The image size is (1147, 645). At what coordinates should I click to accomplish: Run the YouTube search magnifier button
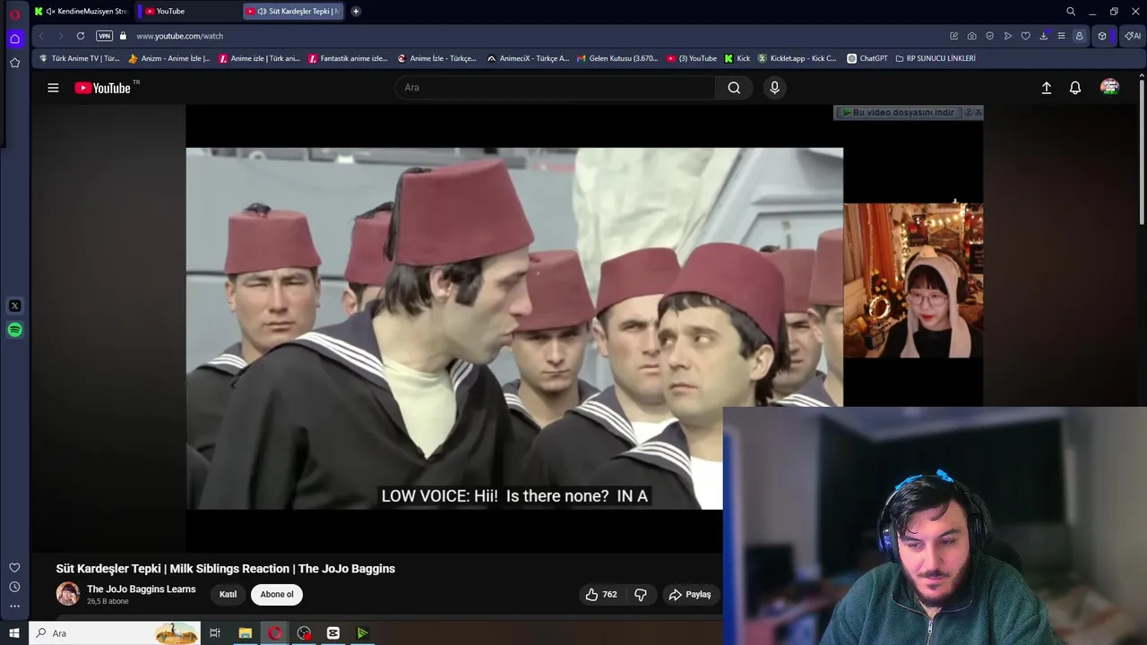734,88
